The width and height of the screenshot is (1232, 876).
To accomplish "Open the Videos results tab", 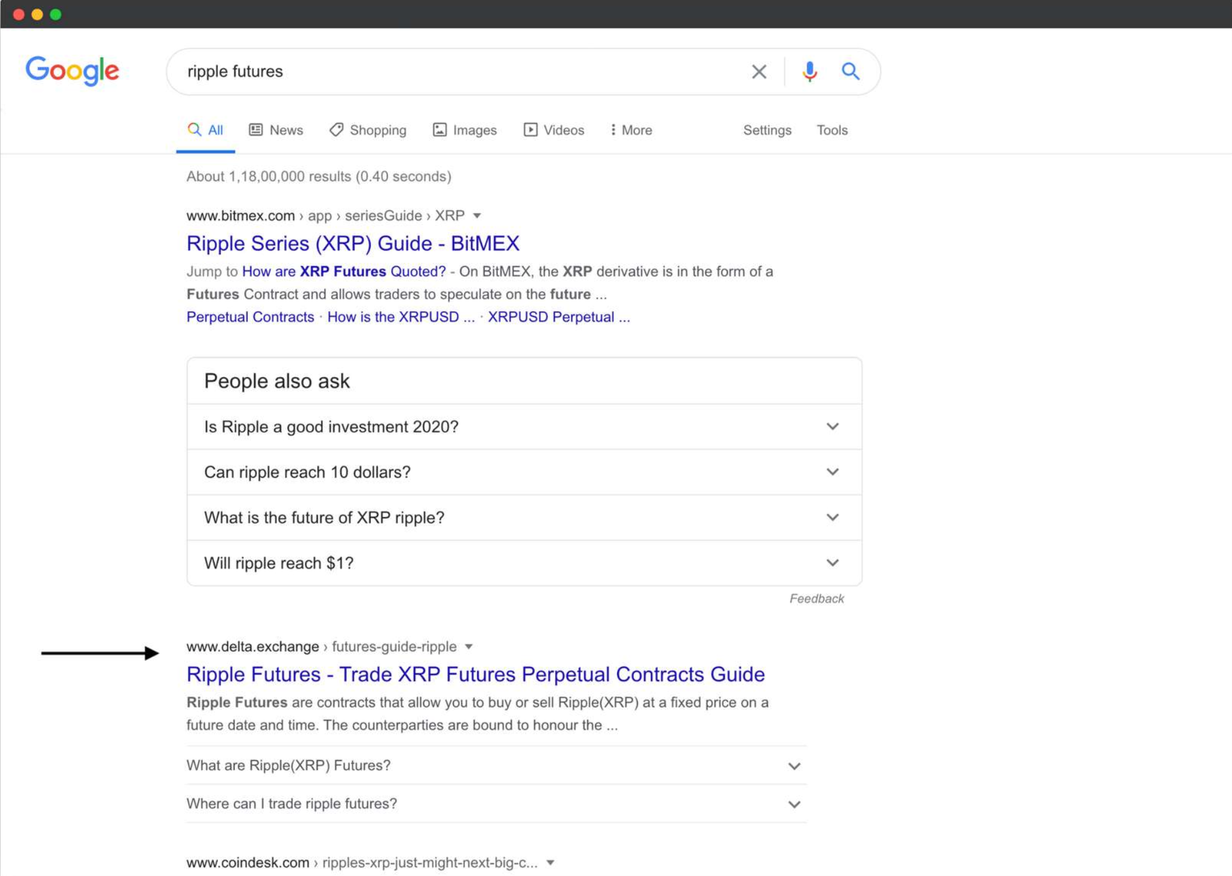I will pyautogui.click(x=554, y=130).
